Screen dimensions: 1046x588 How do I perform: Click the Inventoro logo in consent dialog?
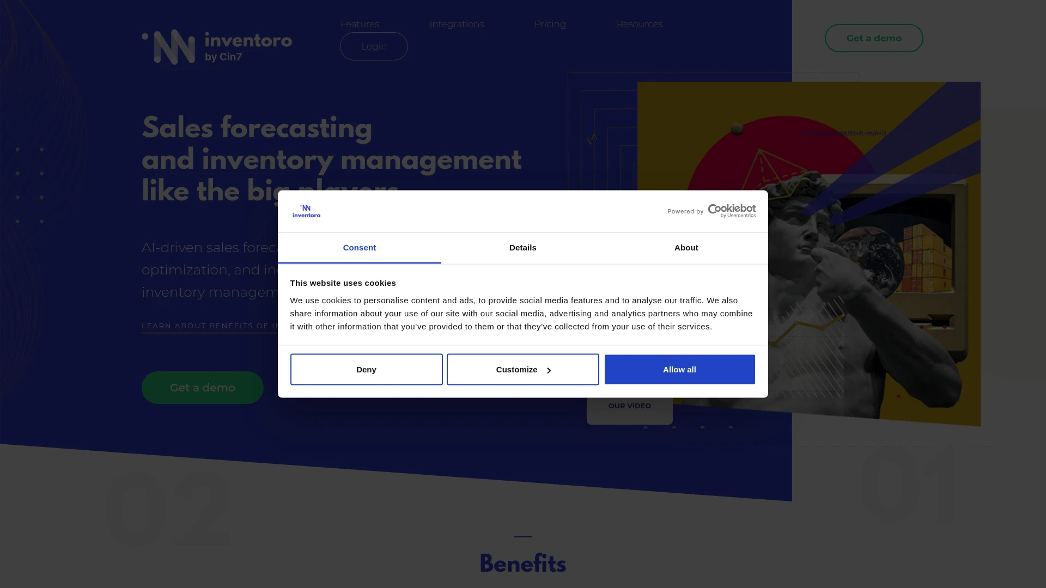(305, 211)
